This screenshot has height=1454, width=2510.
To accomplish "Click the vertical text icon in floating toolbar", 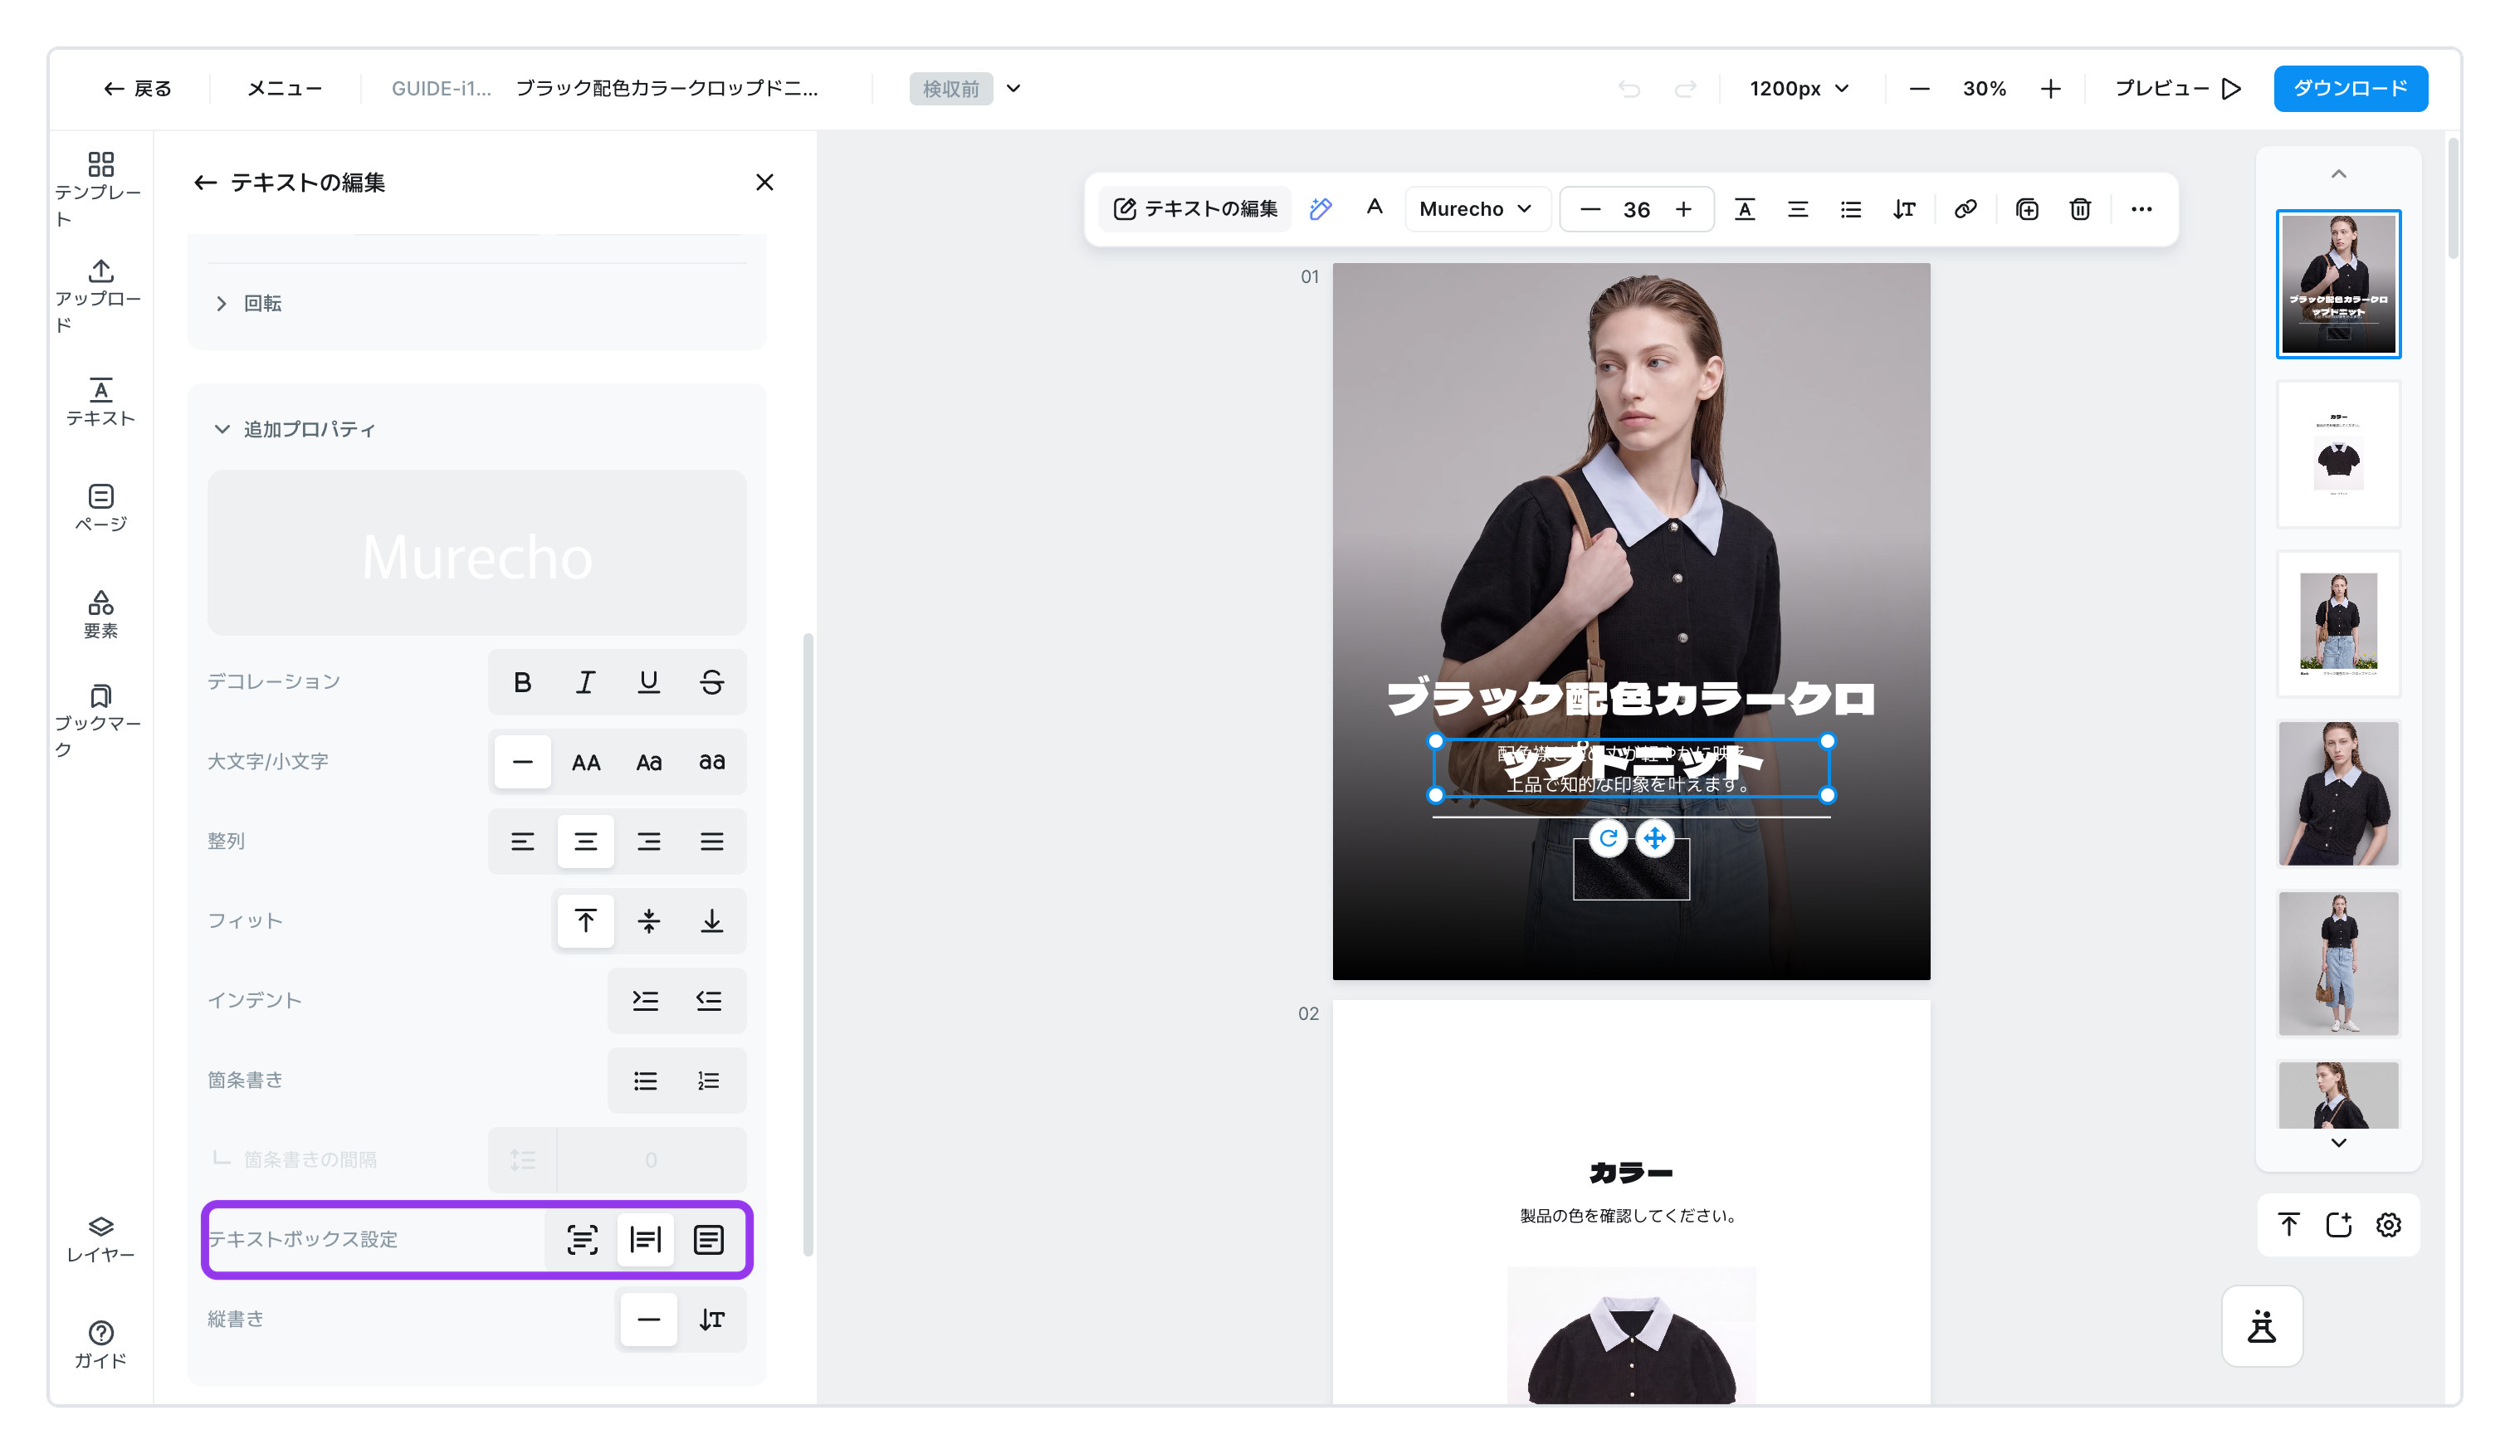I will pyautogui.click(x=1903, y=209).
